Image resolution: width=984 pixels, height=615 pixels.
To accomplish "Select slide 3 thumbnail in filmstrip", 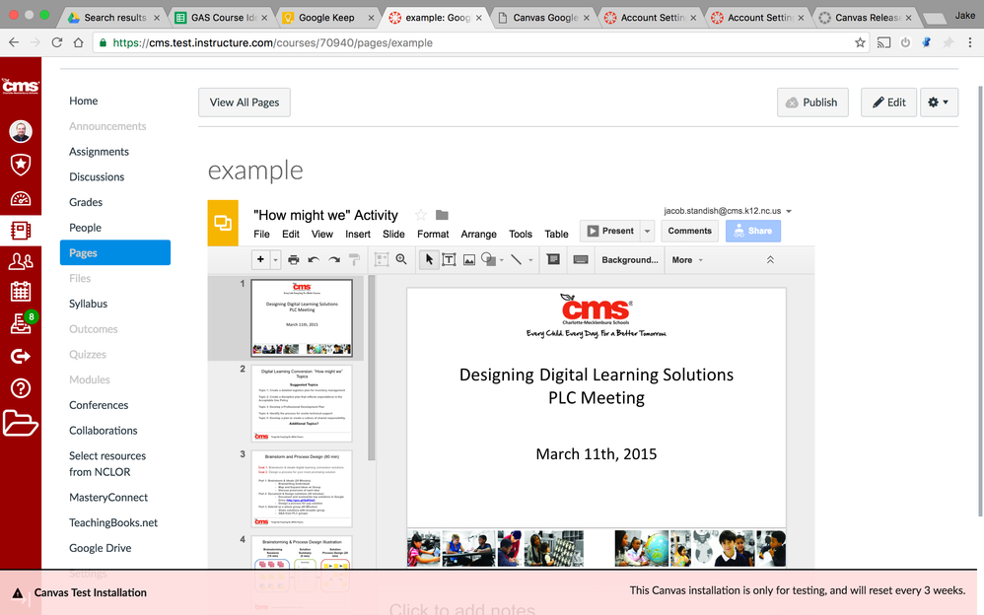I will pos(302,488).
